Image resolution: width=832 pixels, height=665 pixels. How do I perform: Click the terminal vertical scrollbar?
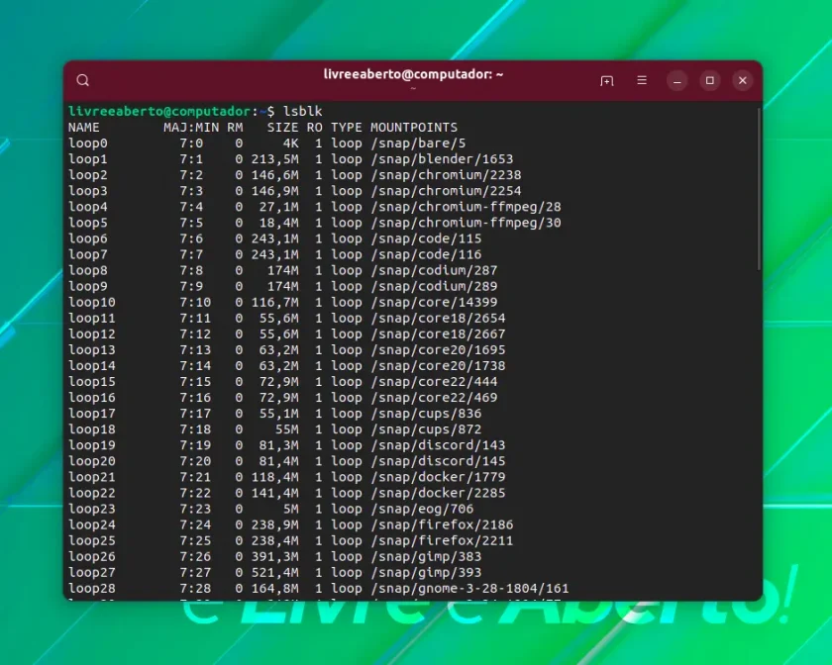pos(759,190)
